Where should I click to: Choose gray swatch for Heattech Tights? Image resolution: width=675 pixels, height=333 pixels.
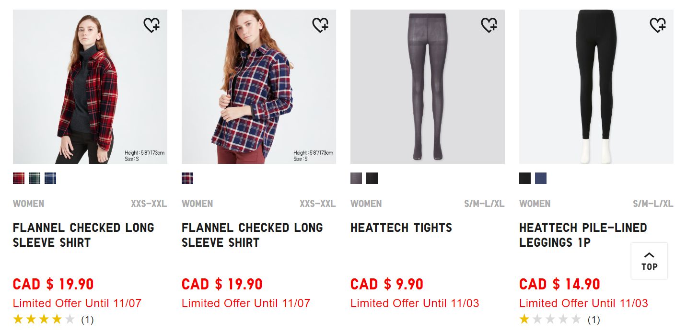356,178
